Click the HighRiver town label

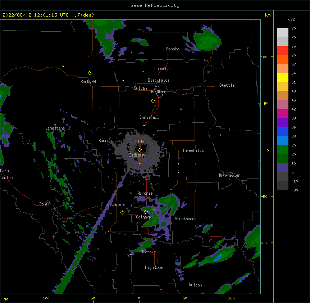pyautogui.click(x=155, y=267)
